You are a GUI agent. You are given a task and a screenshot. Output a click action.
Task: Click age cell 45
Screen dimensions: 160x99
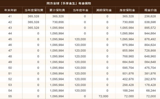coord(10,39)
